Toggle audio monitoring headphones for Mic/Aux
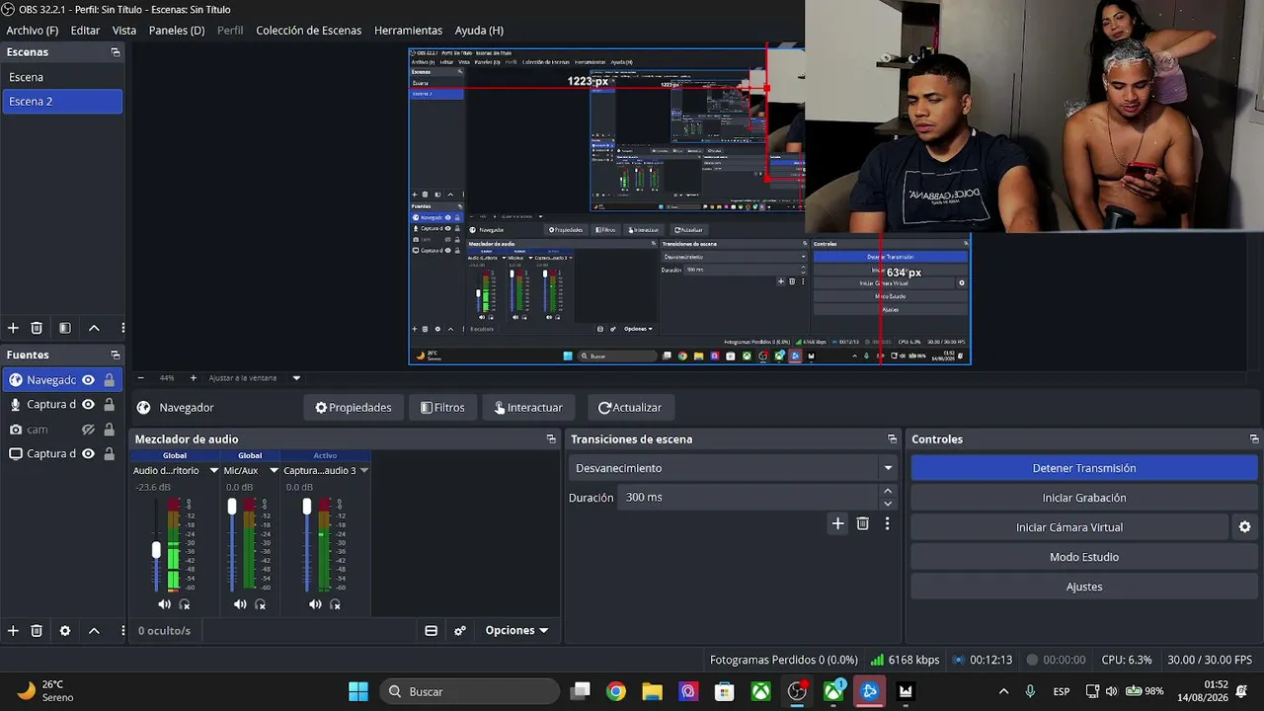 260,604
